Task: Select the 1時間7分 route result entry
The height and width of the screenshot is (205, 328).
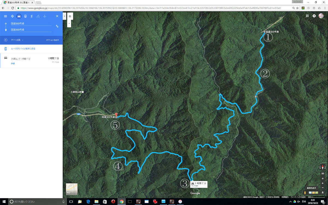Action: [31, 60]
